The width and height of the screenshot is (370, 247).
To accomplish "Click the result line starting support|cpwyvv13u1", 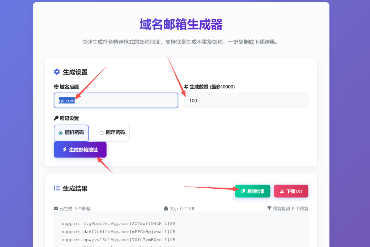I will [119, 240].
